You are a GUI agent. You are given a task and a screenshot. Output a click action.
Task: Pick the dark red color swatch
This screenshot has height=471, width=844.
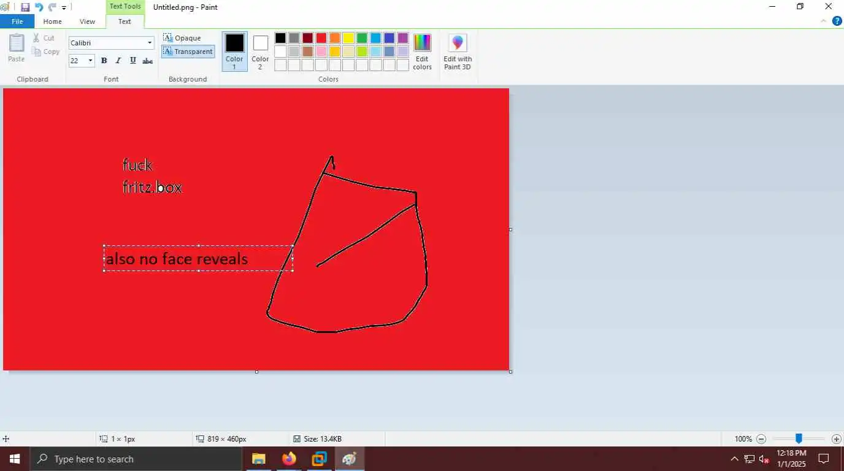(308, 38)
